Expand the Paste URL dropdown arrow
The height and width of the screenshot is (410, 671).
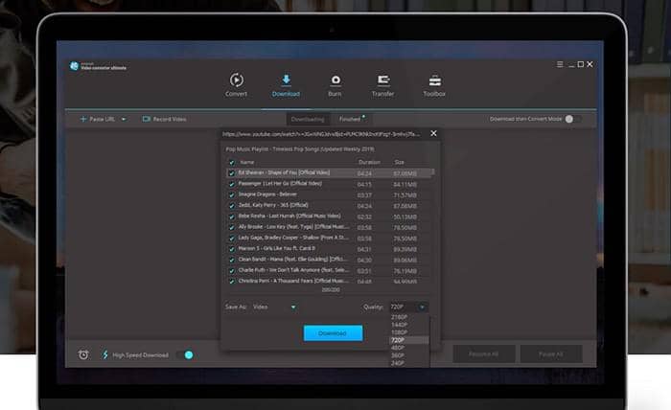pos(124,119)
